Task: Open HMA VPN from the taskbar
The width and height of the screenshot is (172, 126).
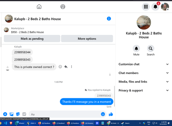Action: (x=31, y=123)
